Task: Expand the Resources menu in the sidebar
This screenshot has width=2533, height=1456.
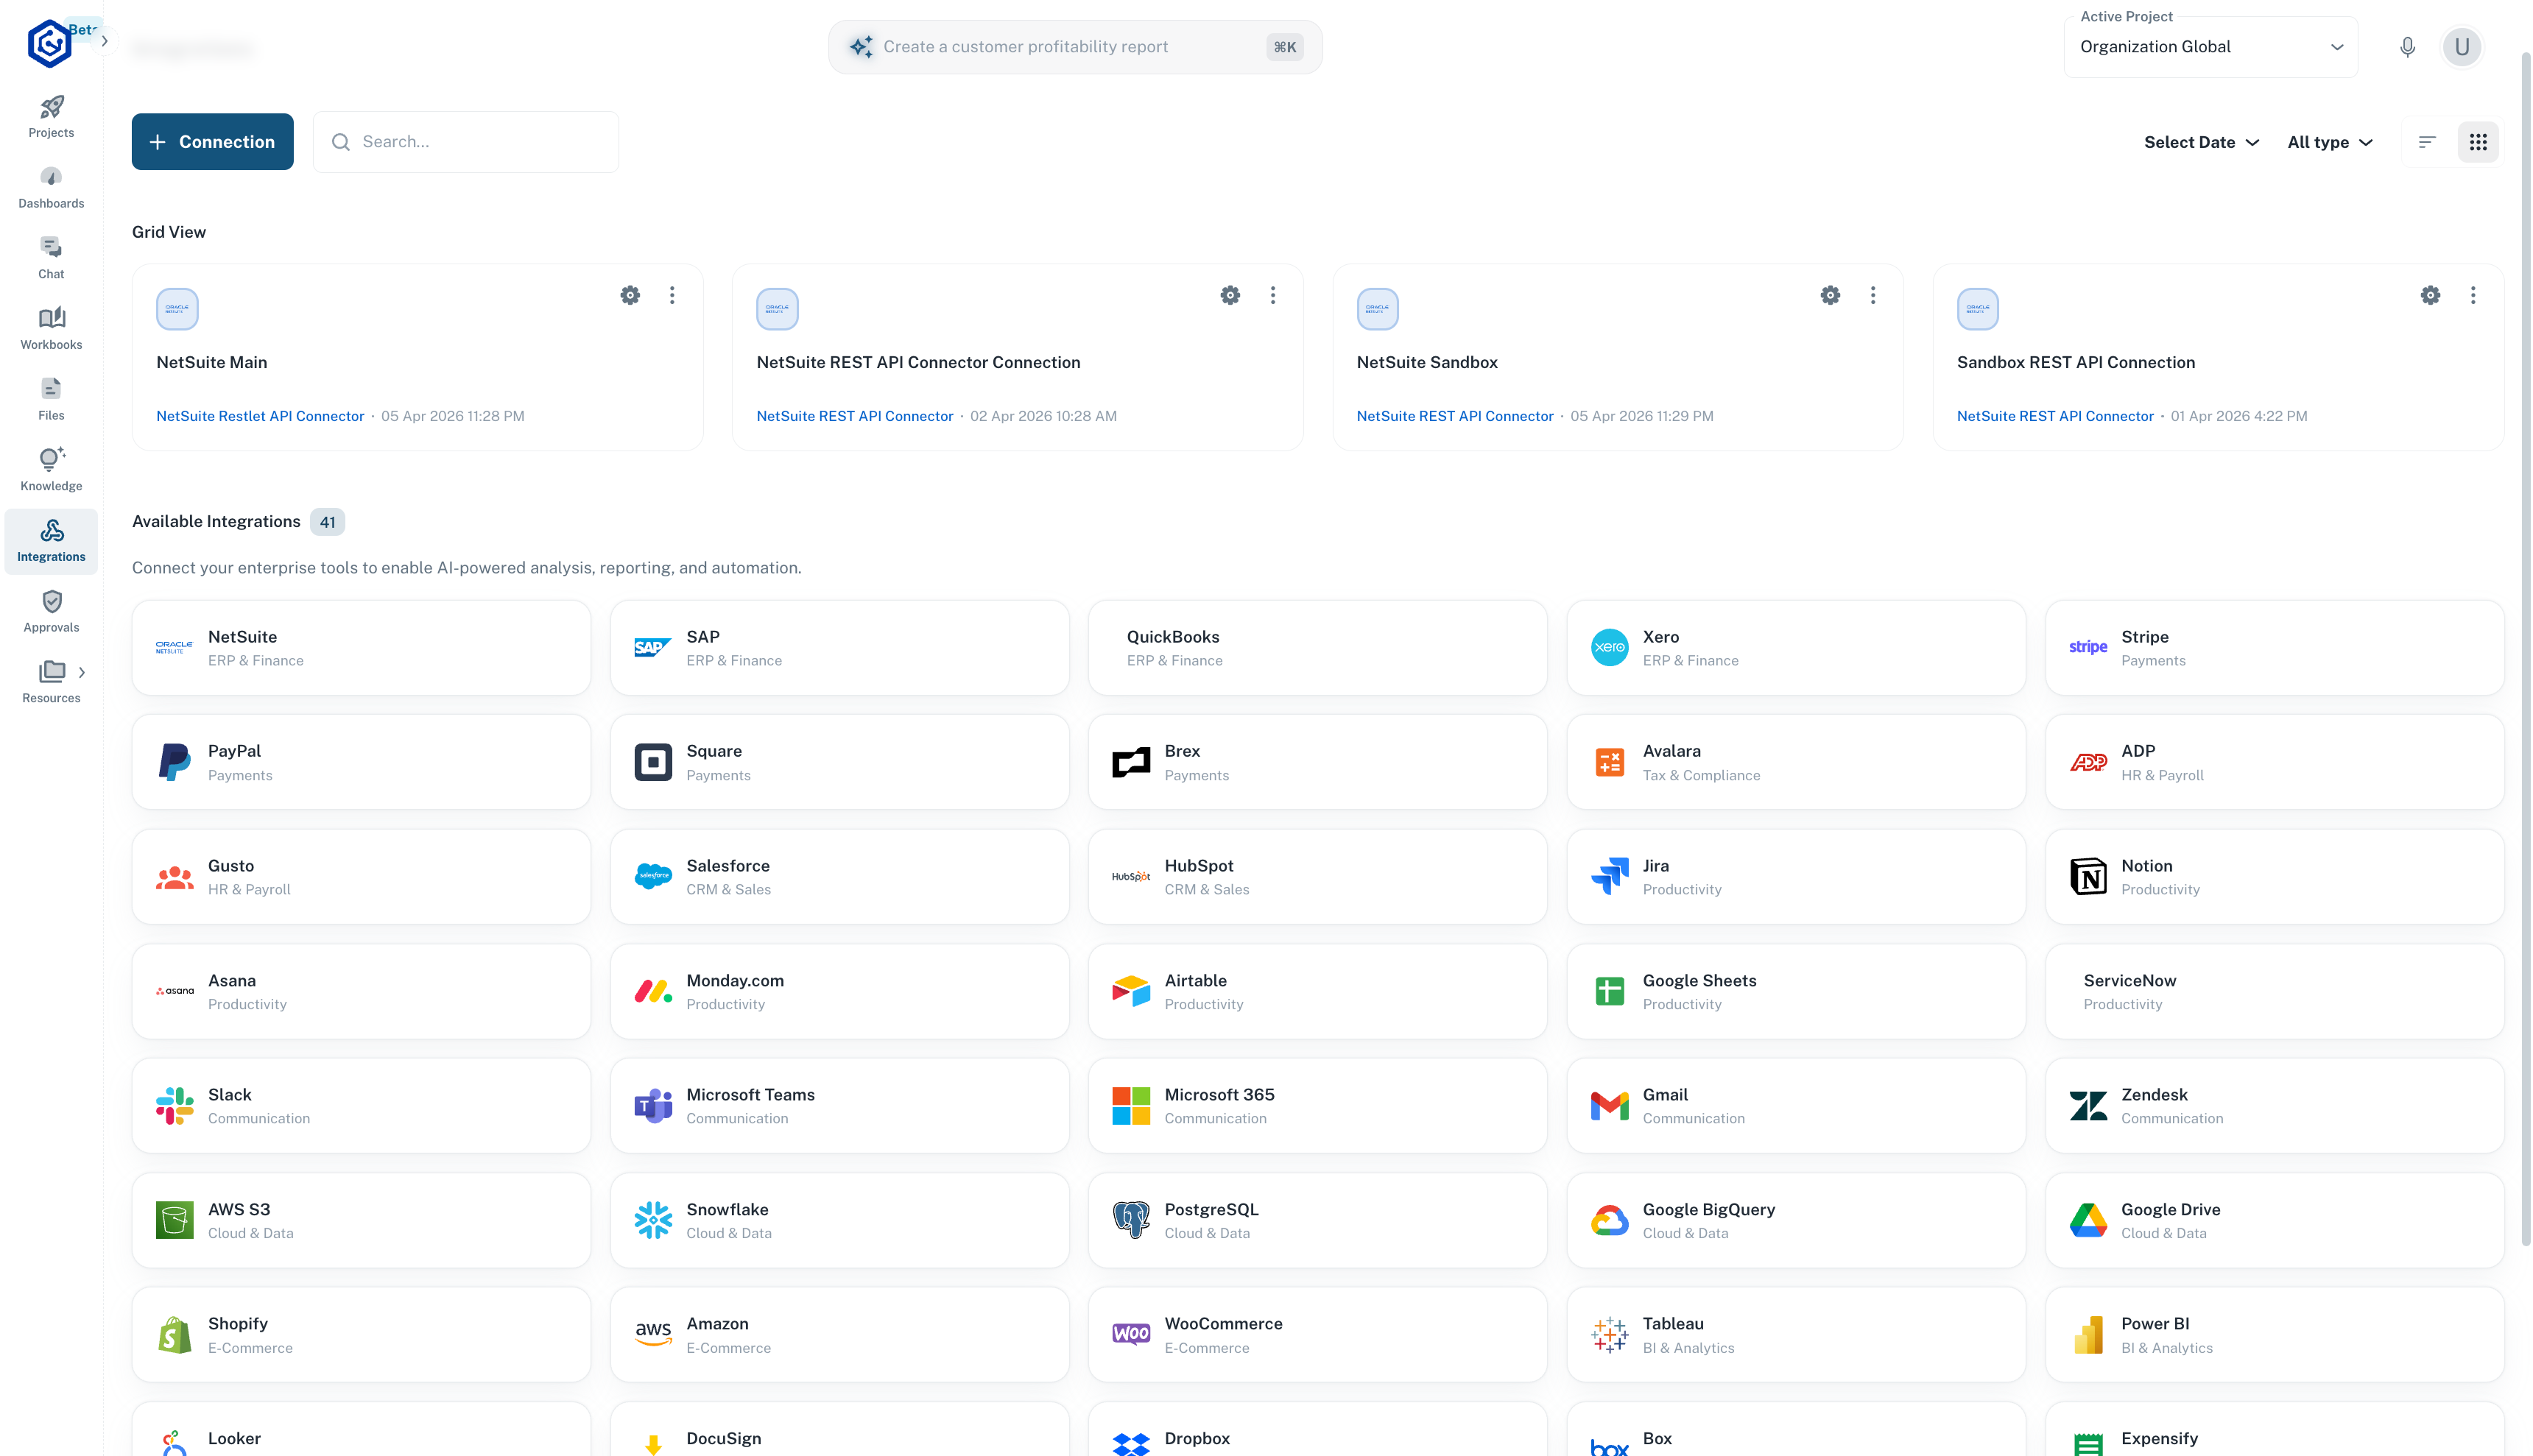Action: [x=82, y=672]
